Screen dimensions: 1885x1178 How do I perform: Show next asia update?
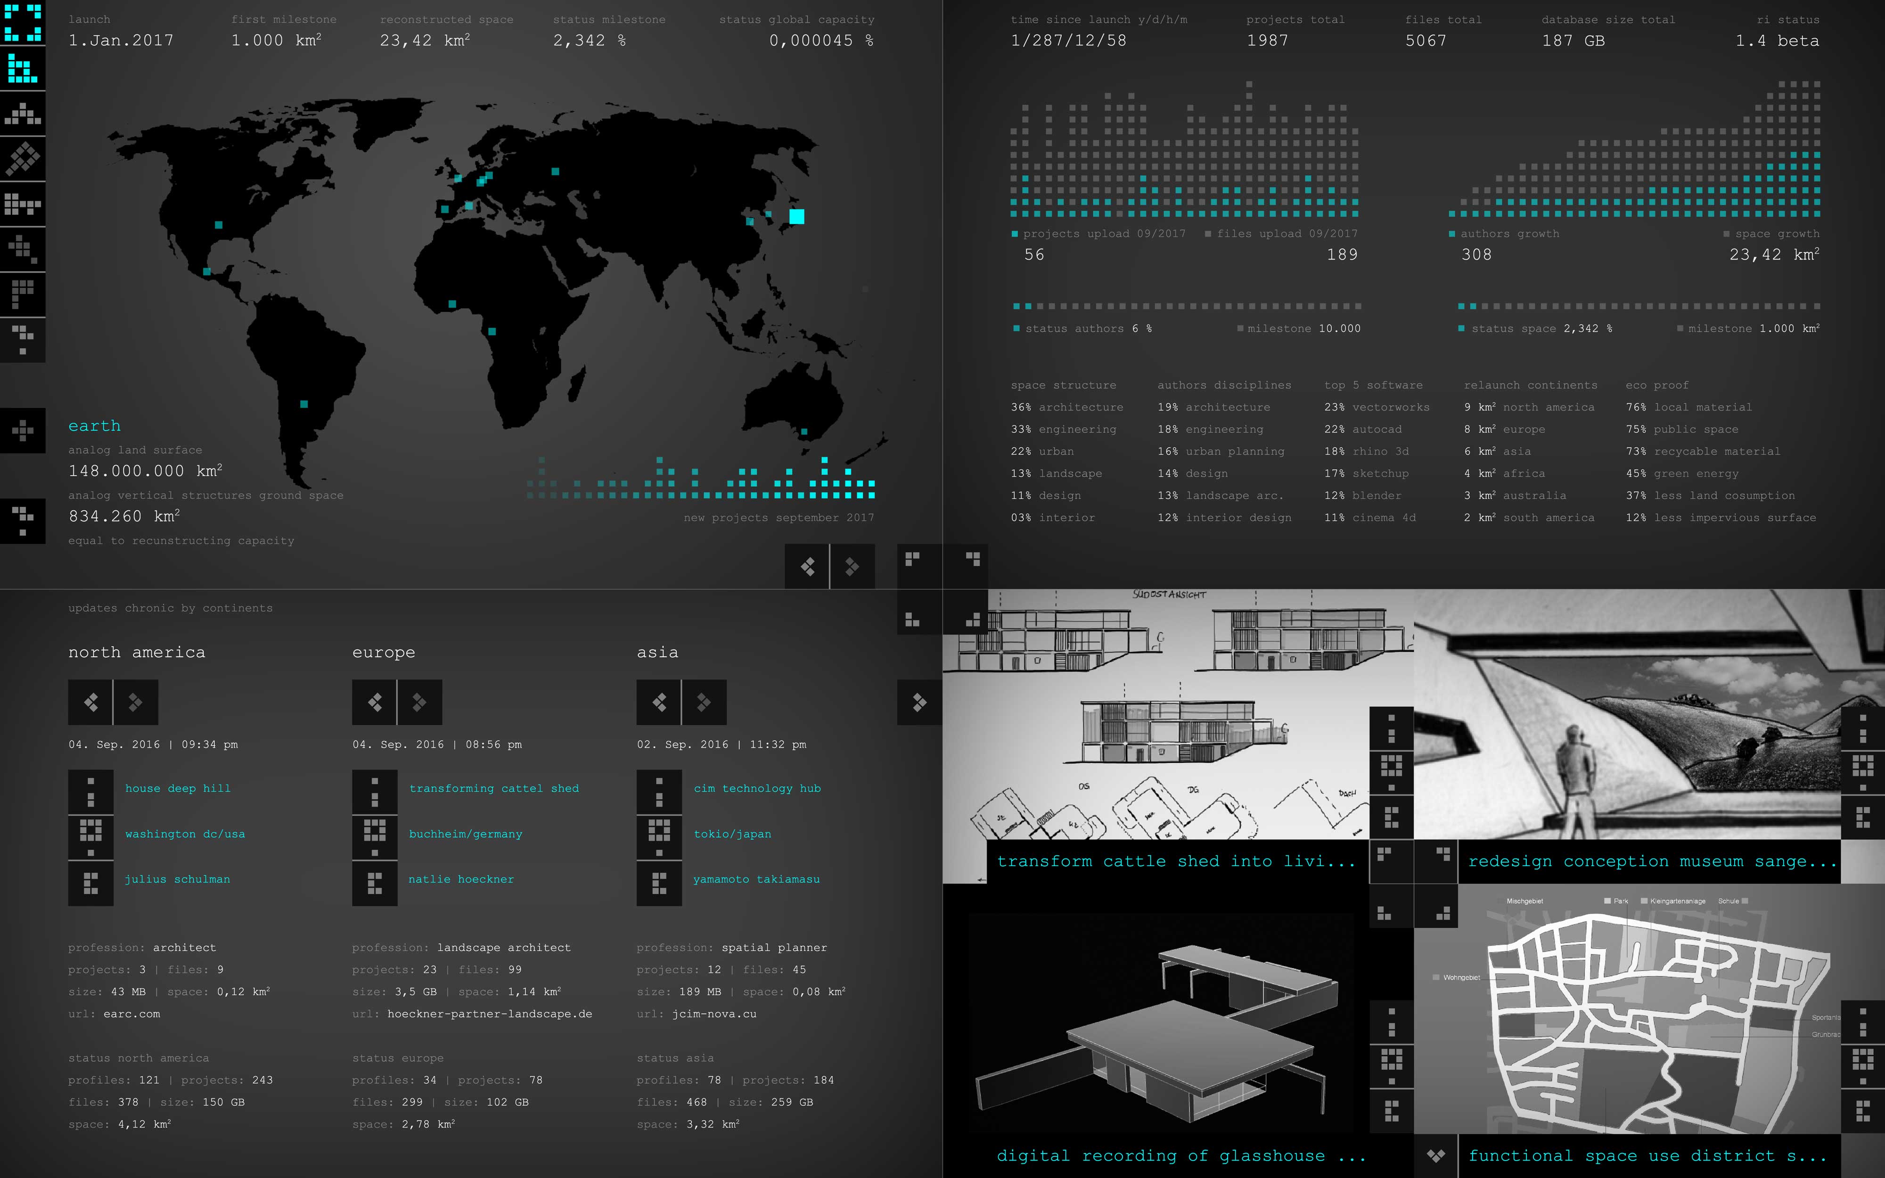tap(704, 702)
